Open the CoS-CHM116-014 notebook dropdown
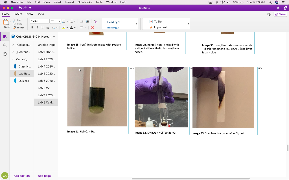The image size is (289, 180). [x=54, y=37]
